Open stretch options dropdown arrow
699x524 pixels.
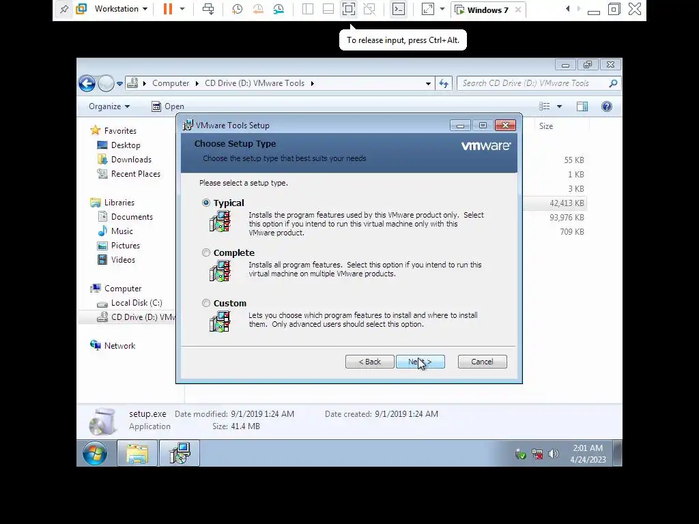[x=442, y=9]
